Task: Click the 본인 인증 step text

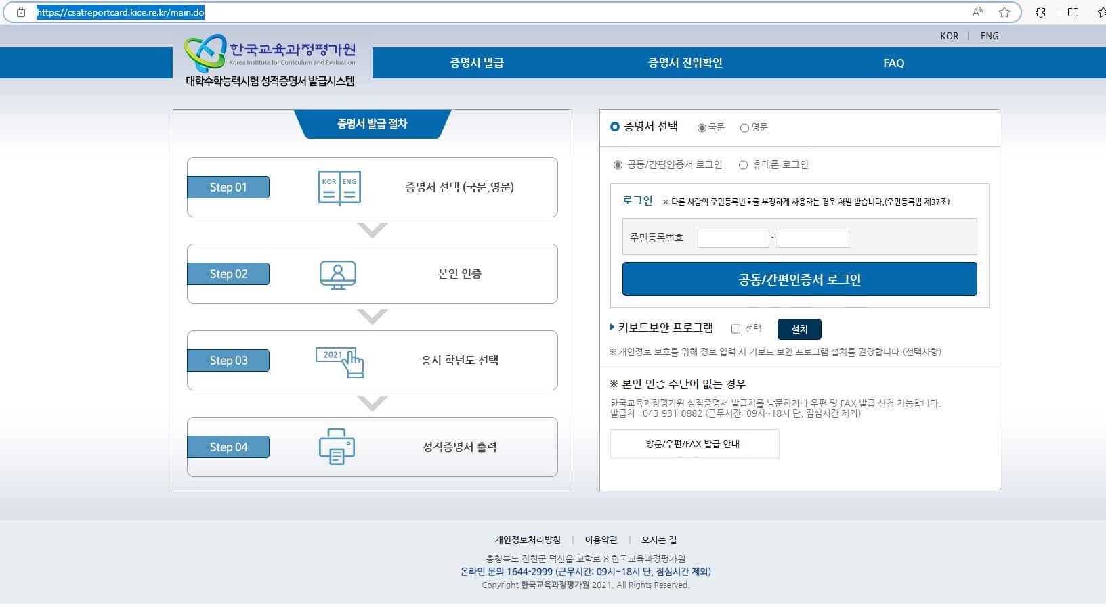Action: [x=459, y=274]
